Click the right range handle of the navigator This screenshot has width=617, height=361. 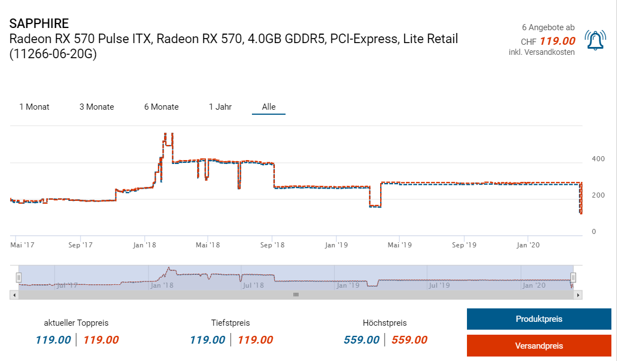click(x=573, y=277)
